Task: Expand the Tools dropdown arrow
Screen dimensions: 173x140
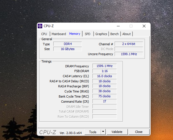Action: pos(103,132)
